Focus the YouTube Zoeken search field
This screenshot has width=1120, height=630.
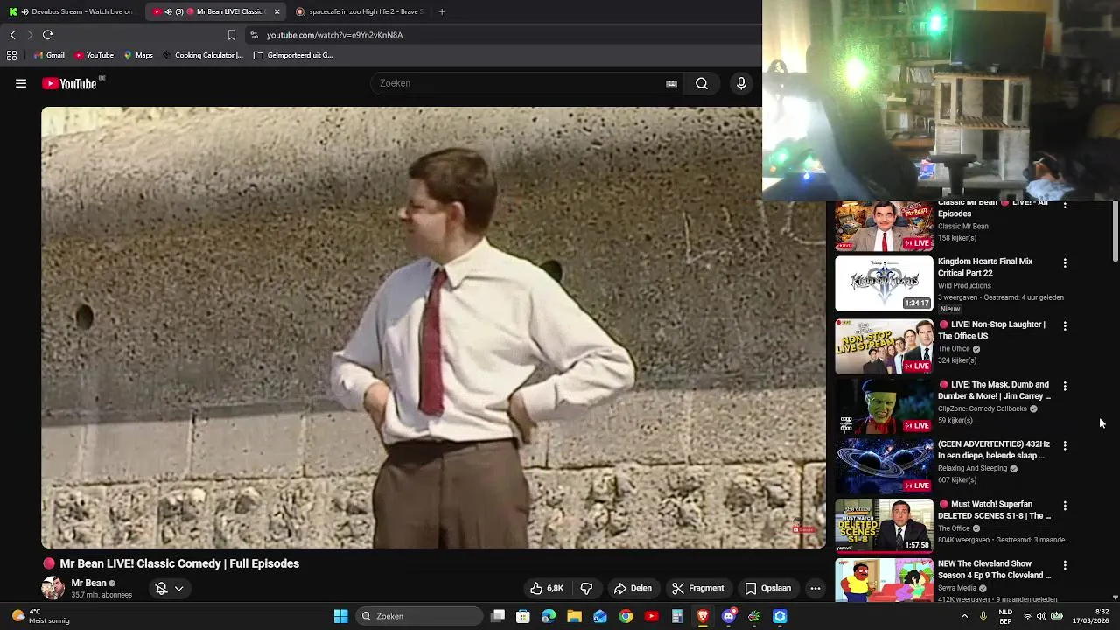coord(521,83)
